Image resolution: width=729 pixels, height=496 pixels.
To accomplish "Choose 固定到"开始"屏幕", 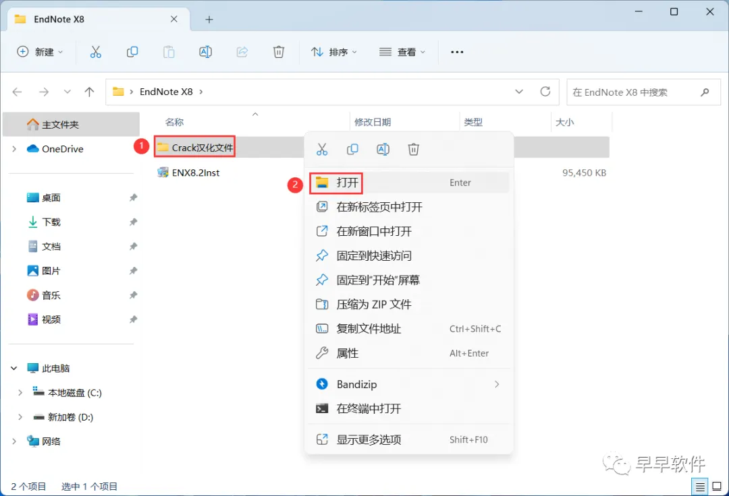I will point(408,280).
